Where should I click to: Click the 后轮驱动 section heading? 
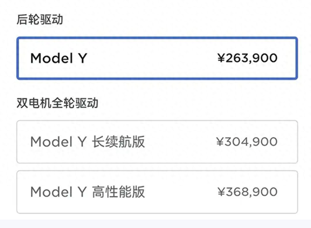click(x=40, y=19)
